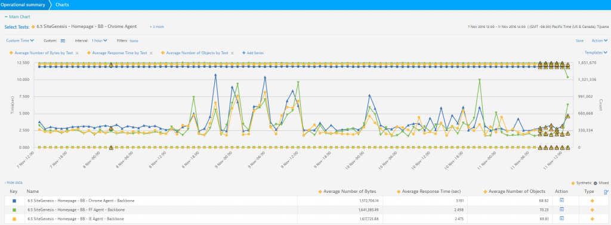Click the Select Tests label
This screenshot has width=611, height=225.
coord(16,27)
